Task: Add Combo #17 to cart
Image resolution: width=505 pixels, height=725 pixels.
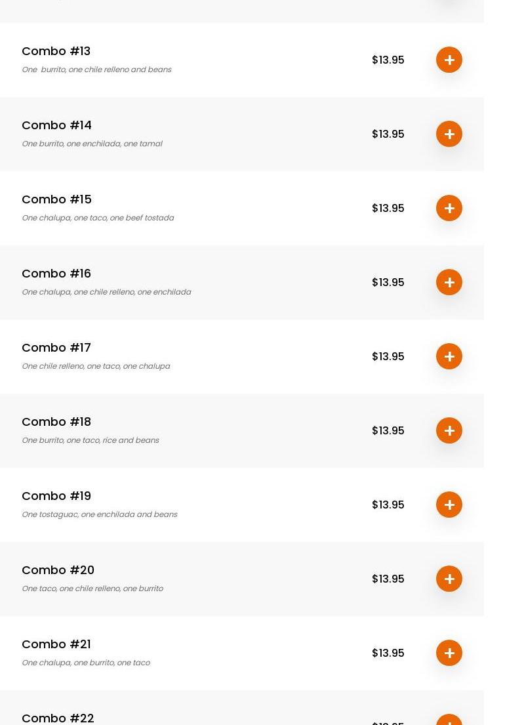Action: point(449,356)
